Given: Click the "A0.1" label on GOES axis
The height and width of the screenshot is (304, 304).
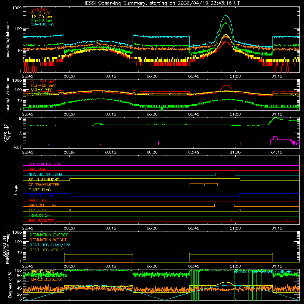Looking at the screenshot, I should [17, 147].
